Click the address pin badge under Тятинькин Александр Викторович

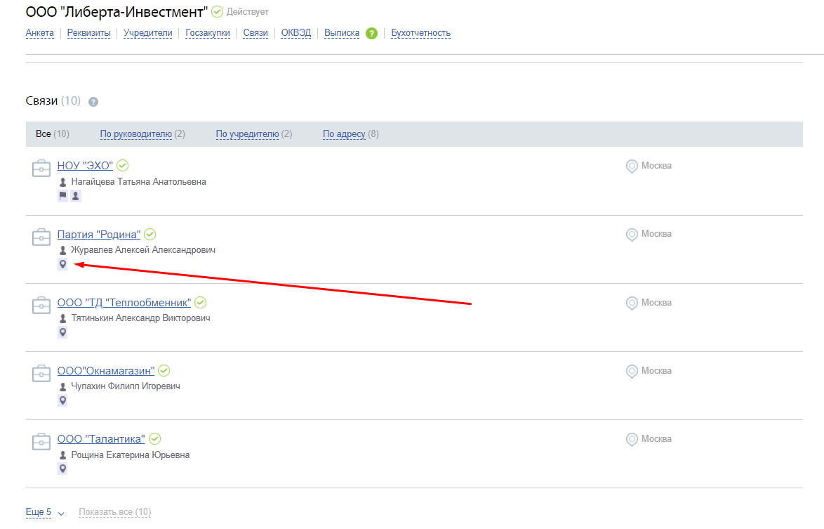(62, 332)
